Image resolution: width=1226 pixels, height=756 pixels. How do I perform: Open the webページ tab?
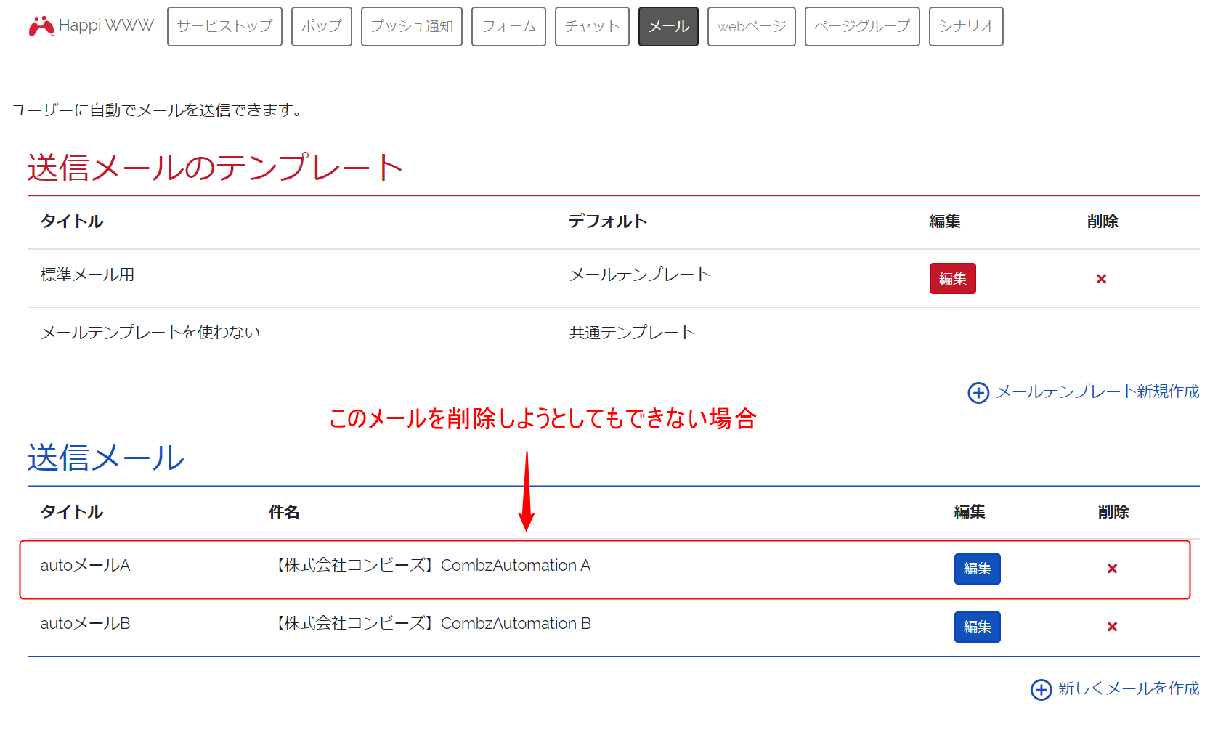tap(752, 26)
